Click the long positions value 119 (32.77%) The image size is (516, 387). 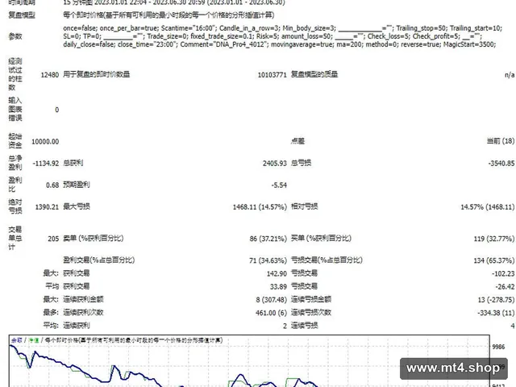pos(494,239)
